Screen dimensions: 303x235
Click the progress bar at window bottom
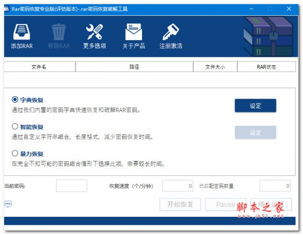pos(150,221)
